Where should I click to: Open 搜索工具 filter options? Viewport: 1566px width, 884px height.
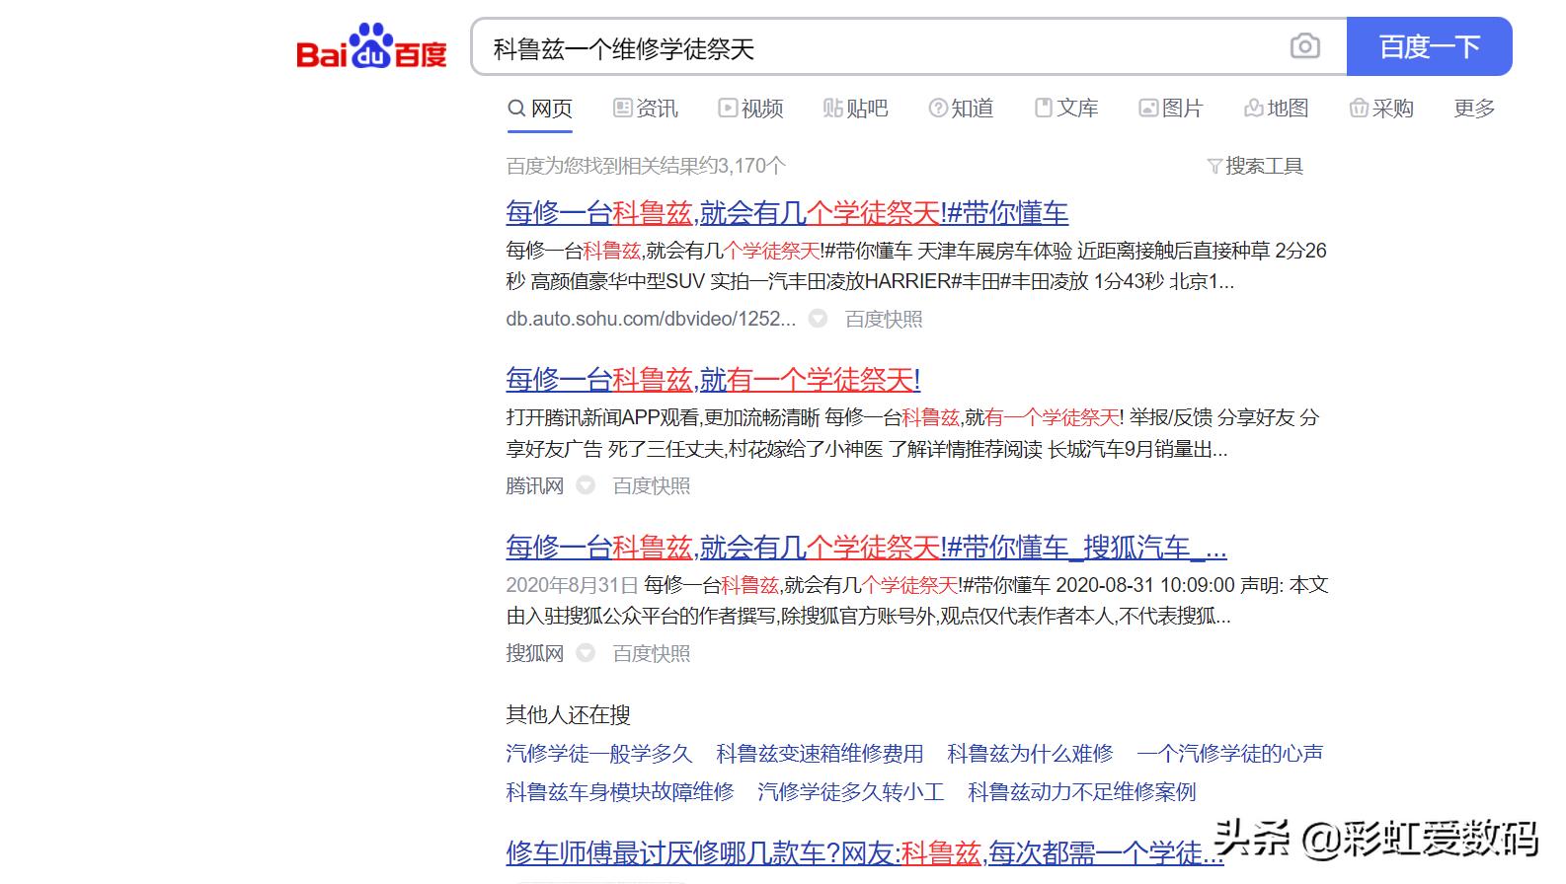click(1256, 166)
